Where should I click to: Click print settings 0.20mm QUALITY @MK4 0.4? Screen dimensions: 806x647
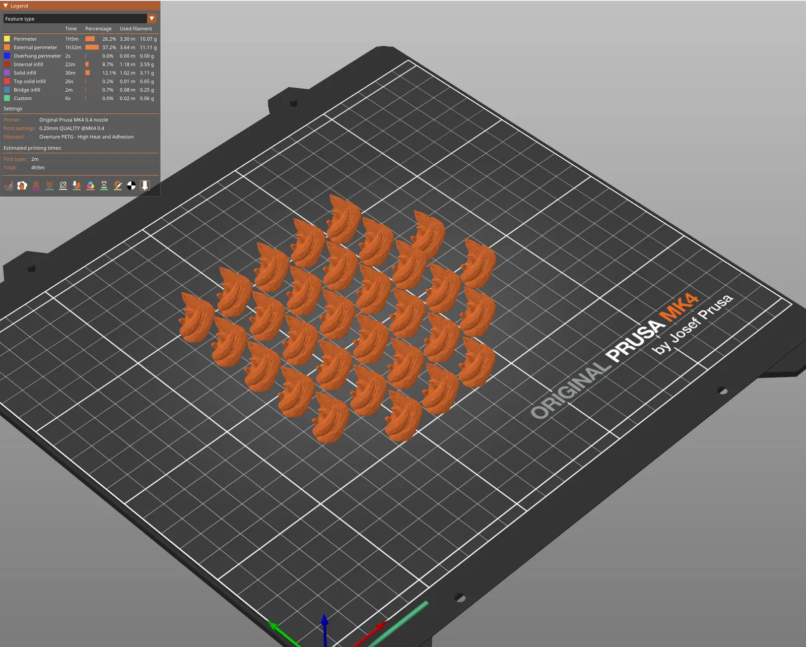72,128
